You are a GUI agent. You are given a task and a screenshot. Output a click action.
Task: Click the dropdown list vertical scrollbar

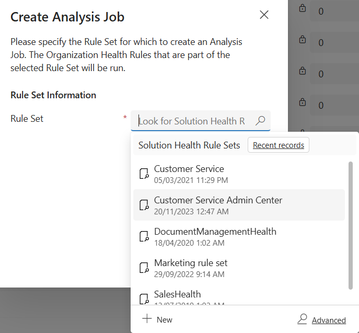pos(351,225)
